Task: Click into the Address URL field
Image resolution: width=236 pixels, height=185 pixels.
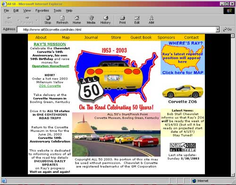Action: (x=117, y=30)
